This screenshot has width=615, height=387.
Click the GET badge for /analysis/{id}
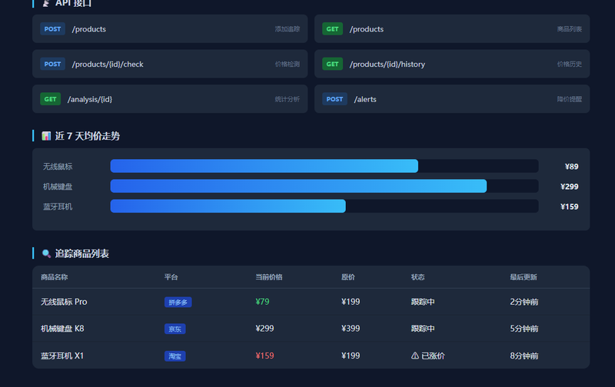coord(50,99)
